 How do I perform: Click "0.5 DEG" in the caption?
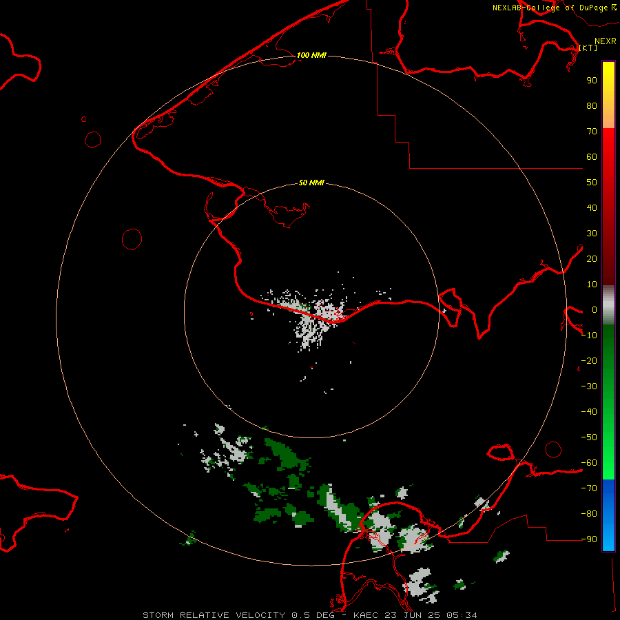point(313,615)
